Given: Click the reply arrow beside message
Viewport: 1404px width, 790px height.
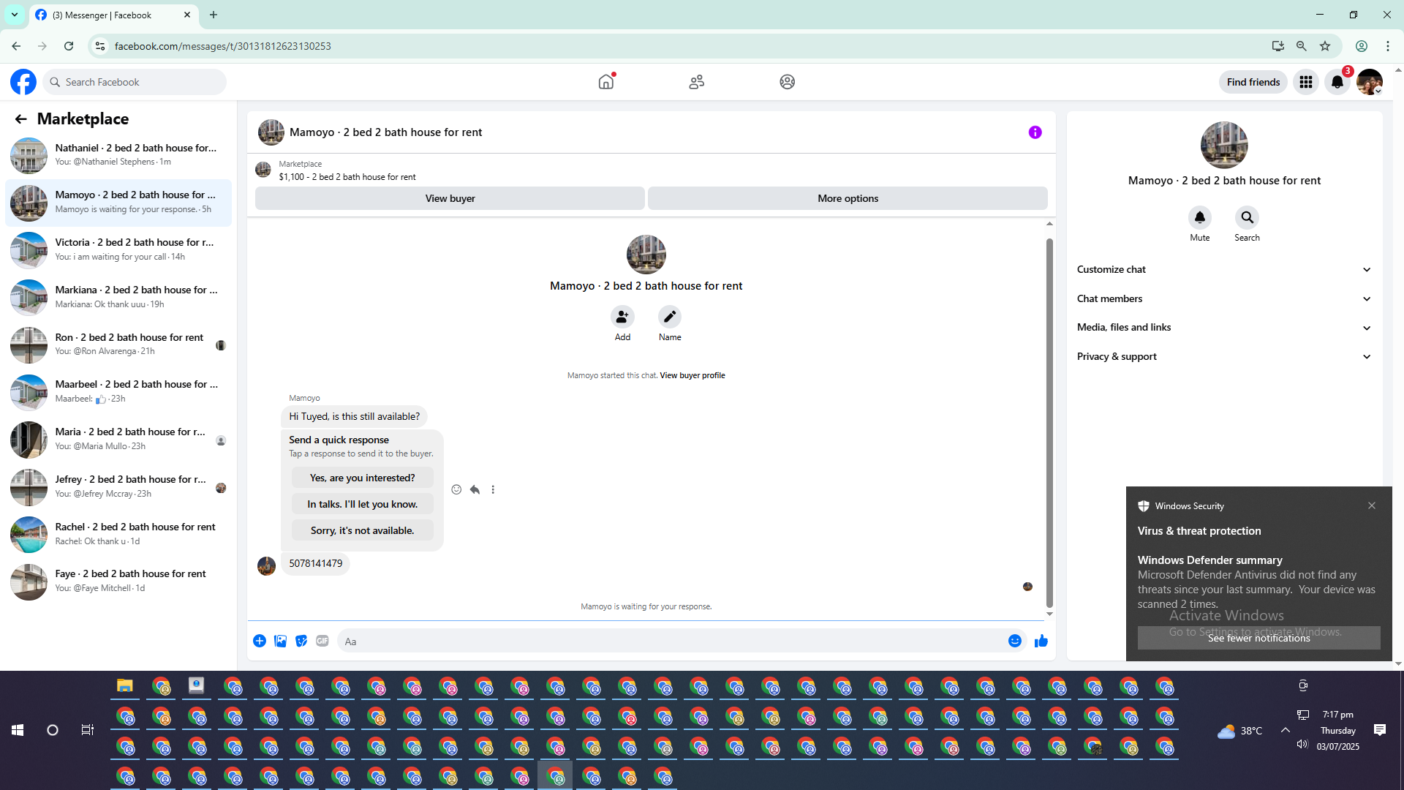Looking at the screenshot, I should (475, 489).
